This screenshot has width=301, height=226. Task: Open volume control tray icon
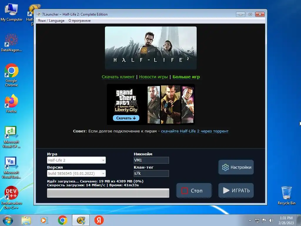(x=271, y=220)
